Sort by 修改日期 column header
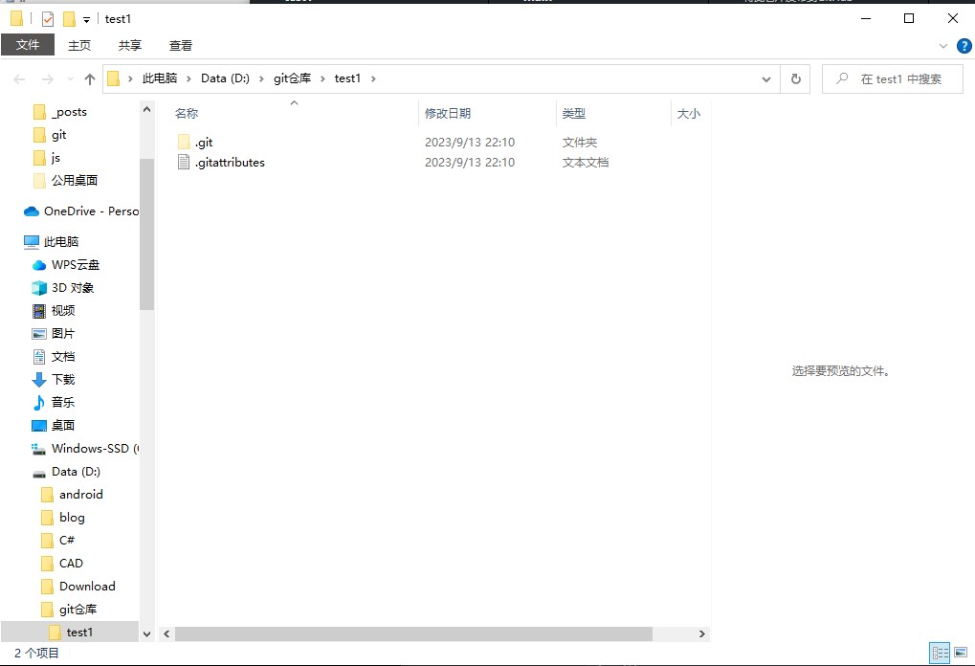Viewport: 975px width, 666px height. coord(448,114)
